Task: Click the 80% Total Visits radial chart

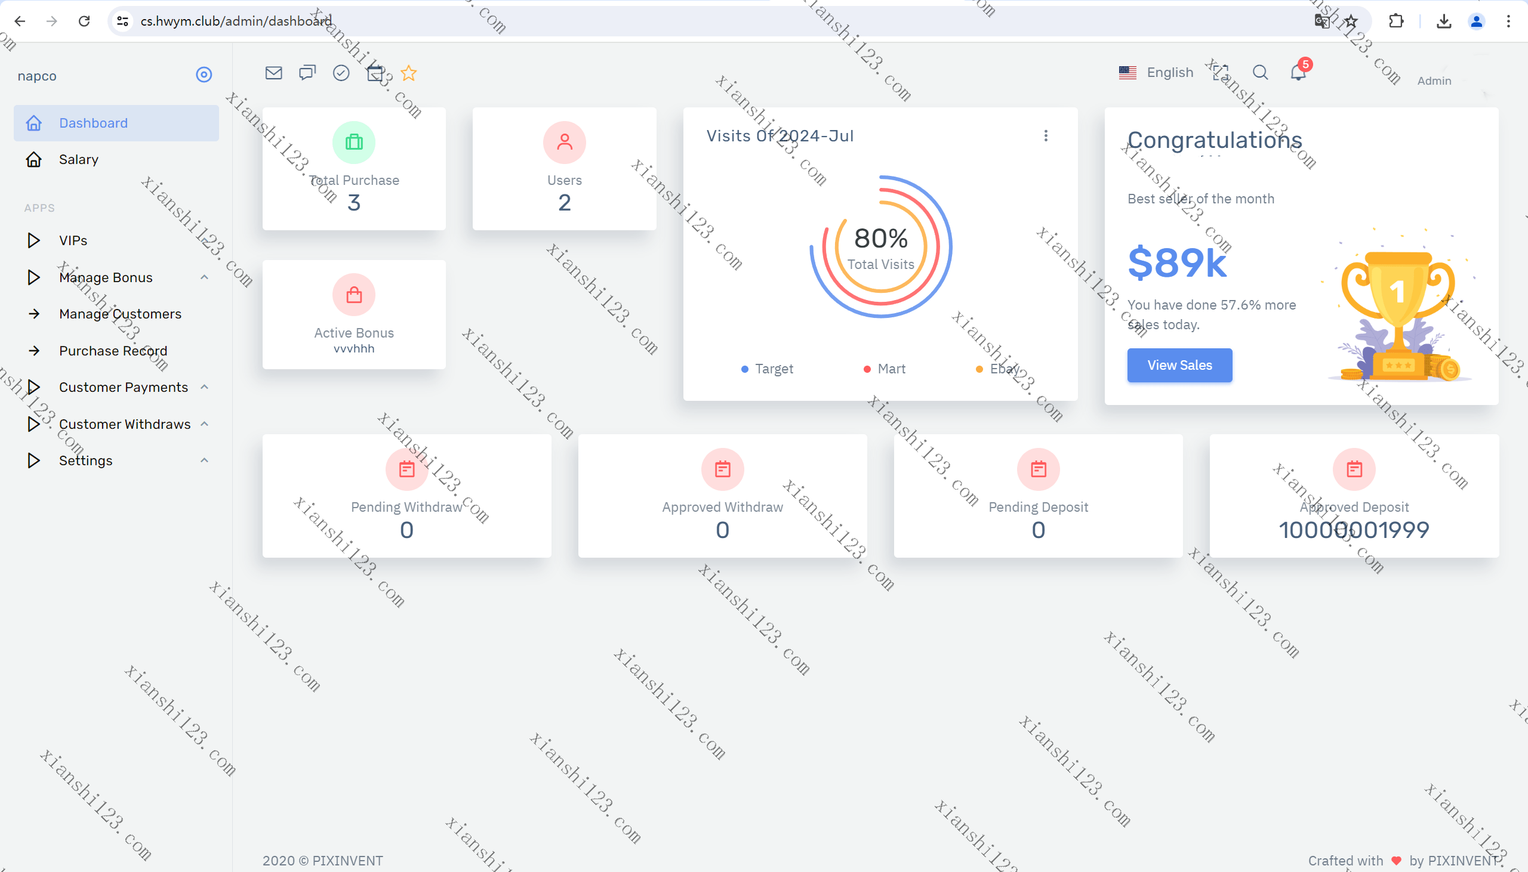Action: click(880, 246)
